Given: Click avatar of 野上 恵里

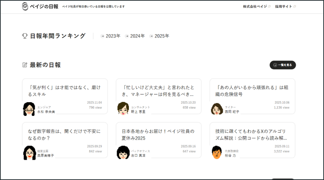Looking at the screenshot, I should (x=123, y=108).
